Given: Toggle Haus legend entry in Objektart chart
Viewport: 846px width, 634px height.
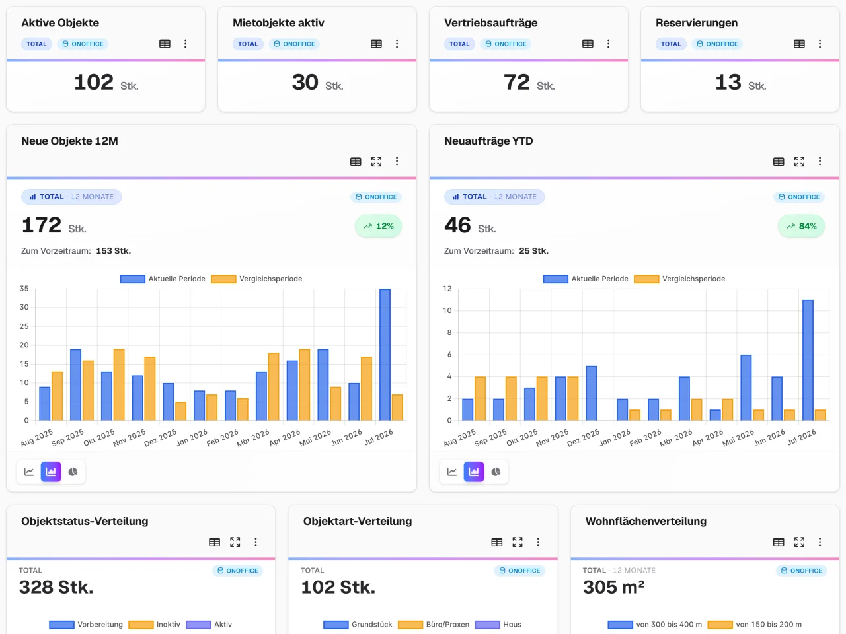Looking at the screenshot, I should 498,625.
